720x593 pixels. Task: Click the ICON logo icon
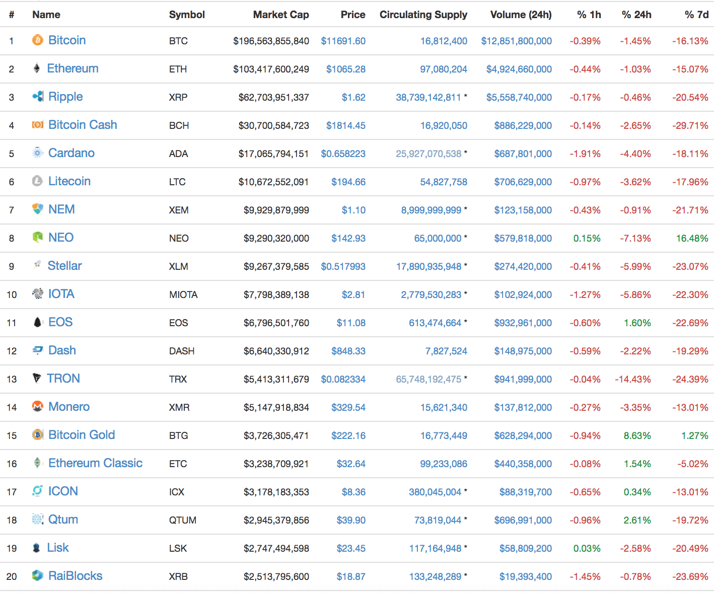[38, 491]
